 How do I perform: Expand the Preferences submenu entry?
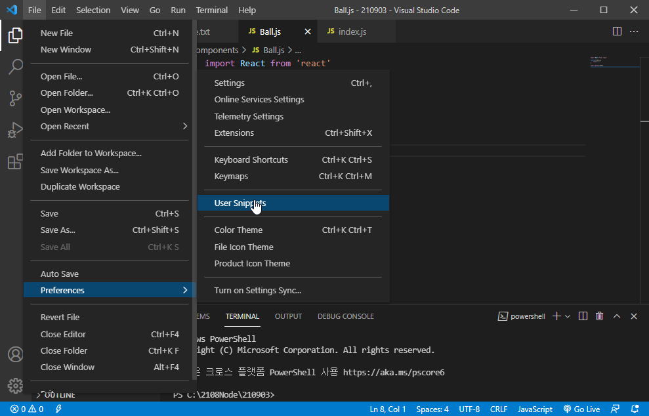pyautogui.click(x=110, y=290)
